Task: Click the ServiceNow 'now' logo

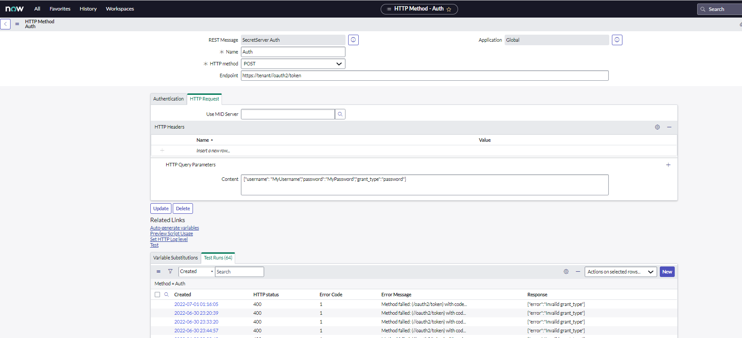Action: [15, 9]
